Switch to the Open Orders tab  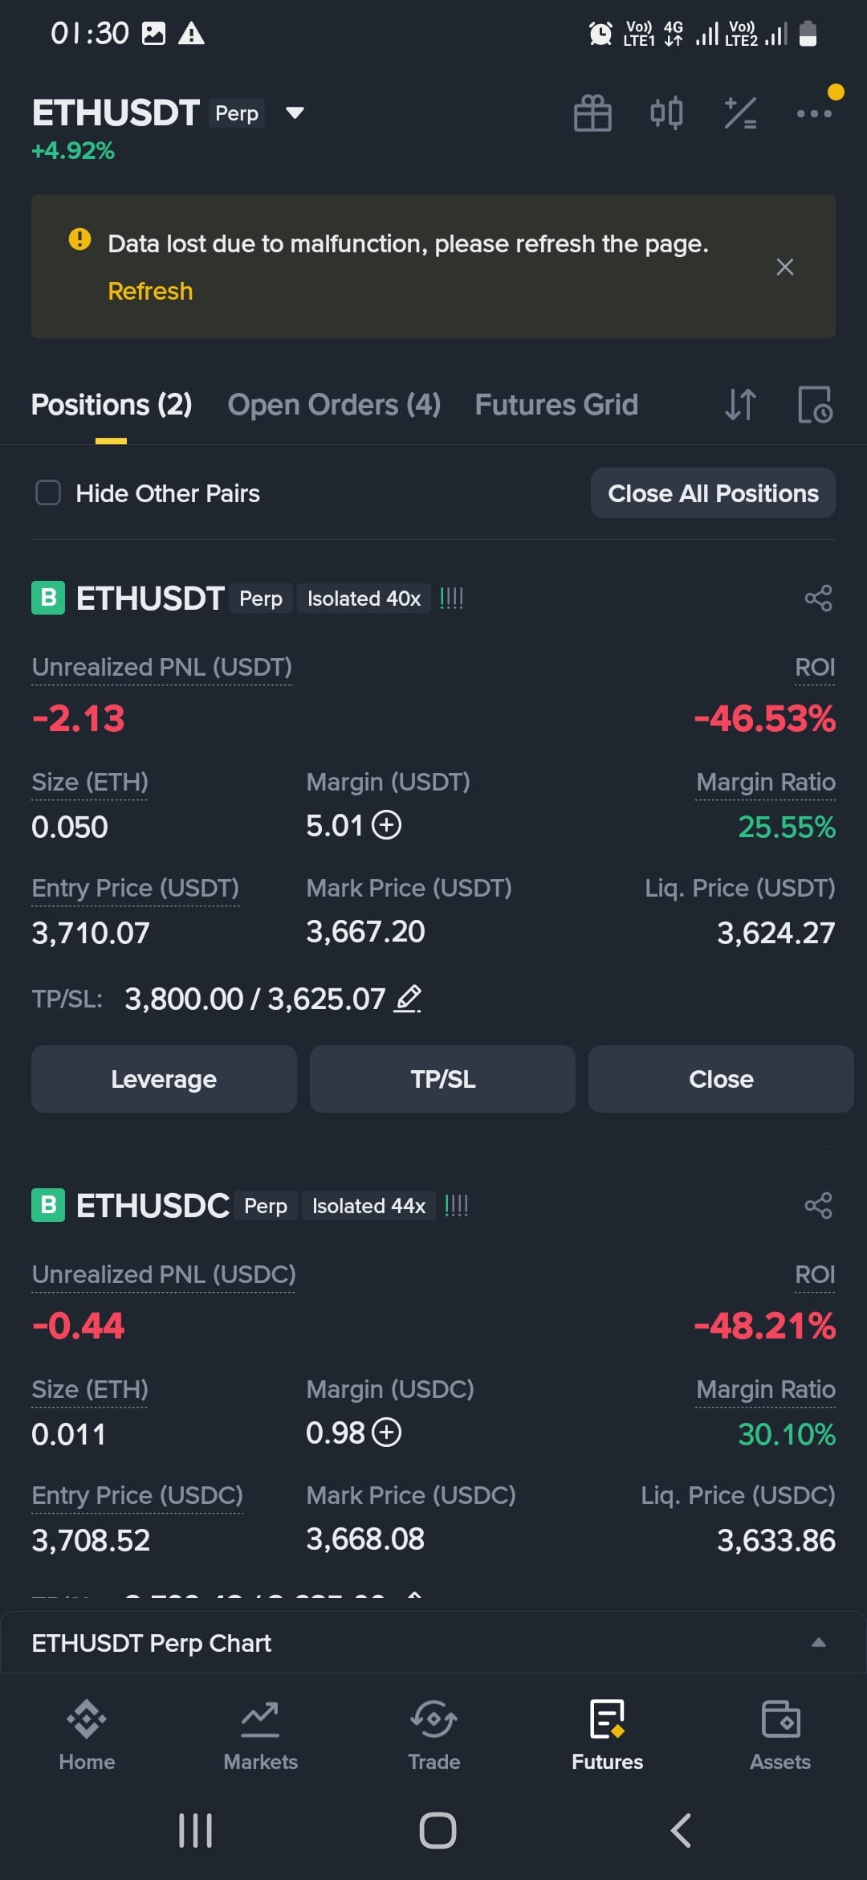[334, 405]
